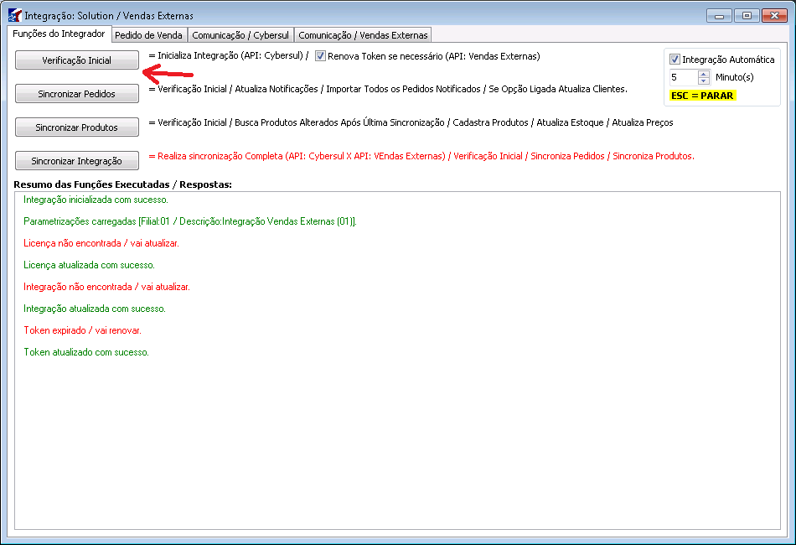Disable Integração Automática checkbox
This screenshot has height=545, width=796.
tap(675, 59)
